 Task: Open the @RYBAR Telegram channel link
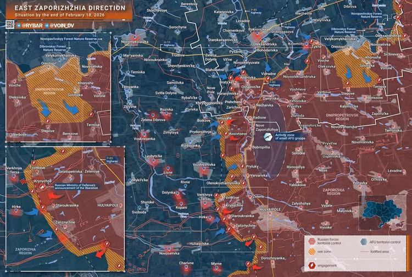(31, 26)
